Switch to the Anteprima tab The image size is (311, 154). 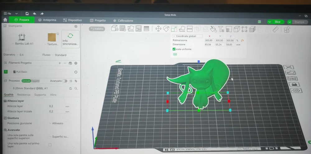47,20
